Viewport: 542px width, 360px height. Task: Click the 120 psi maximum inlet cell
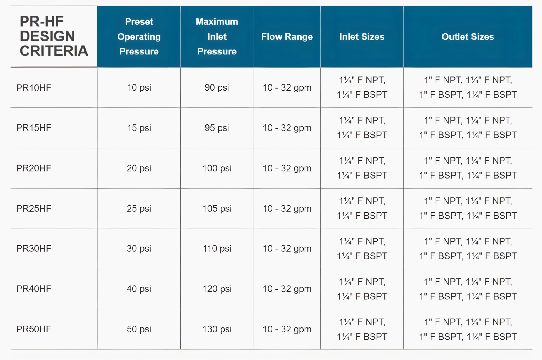(217, 289)
